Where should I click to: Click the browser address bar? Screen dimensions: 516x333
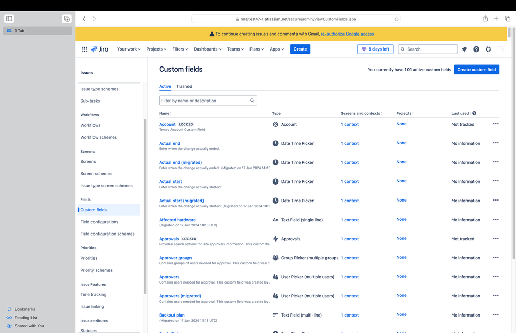[295, 19]
